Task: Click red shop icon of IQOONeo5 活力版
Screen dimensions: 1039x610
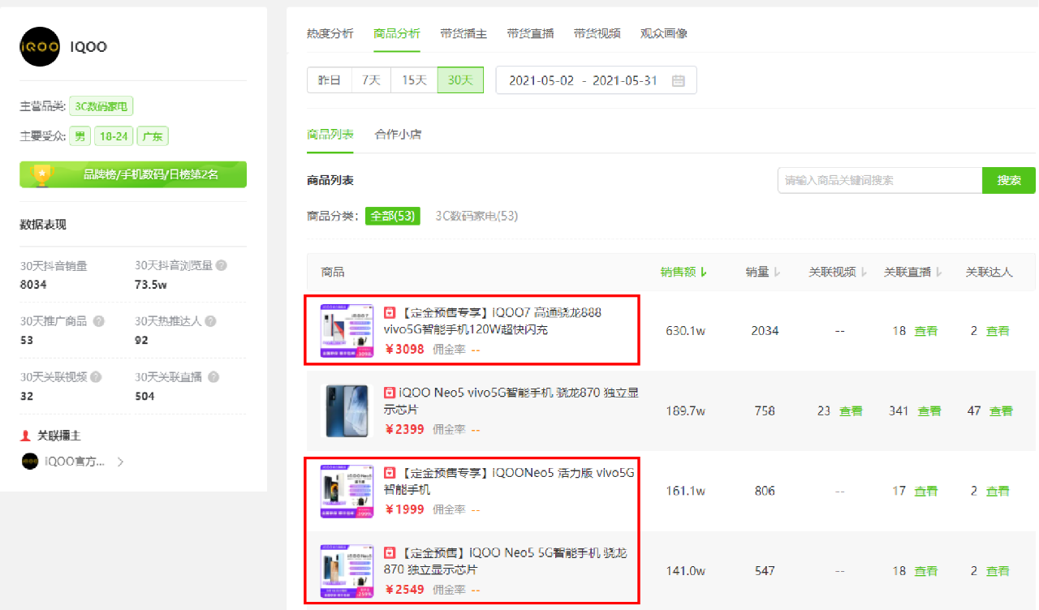Action: coord(390,473)
